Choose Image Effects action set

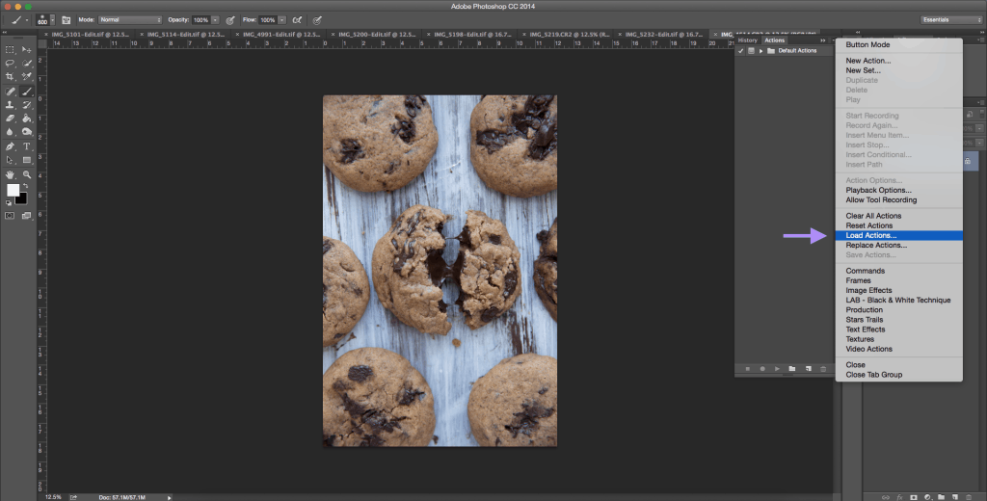tap(899, 290)
